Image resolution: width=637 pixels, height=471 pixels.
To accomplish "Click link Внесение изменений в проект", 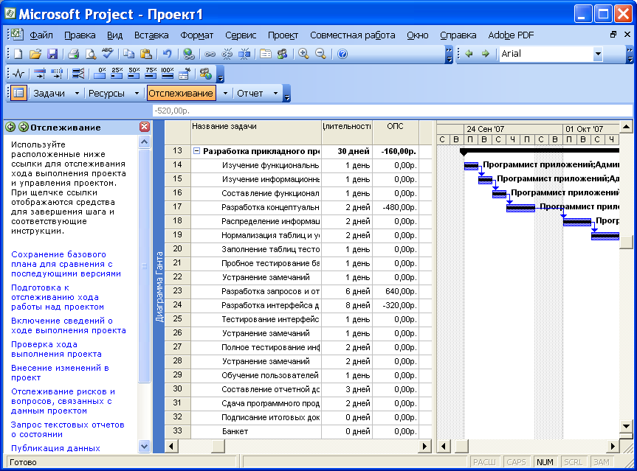I will pyautogui.click(x=60, y=373).
